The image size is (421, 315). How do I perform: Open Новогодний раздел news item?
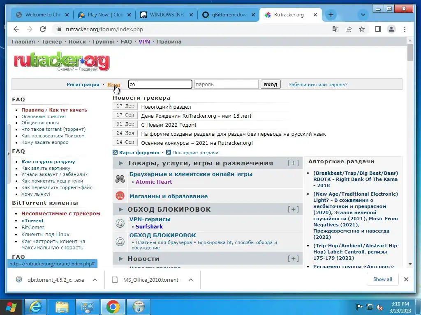coord(166,107)
